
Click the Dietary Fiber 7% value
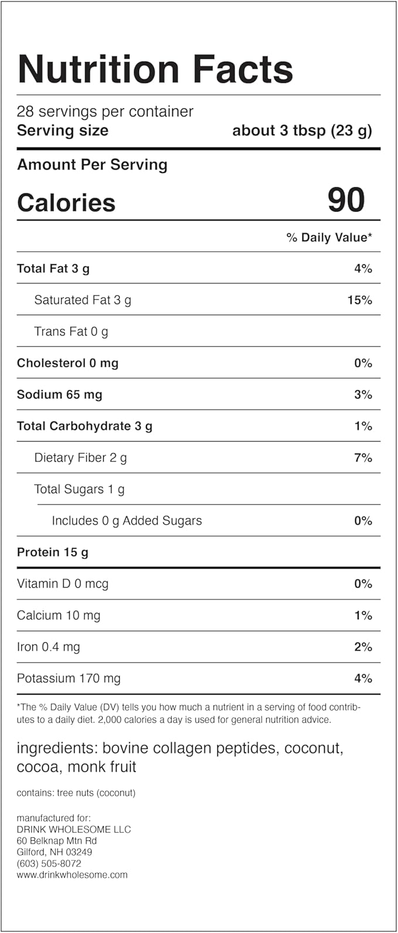tap(363, 458)
